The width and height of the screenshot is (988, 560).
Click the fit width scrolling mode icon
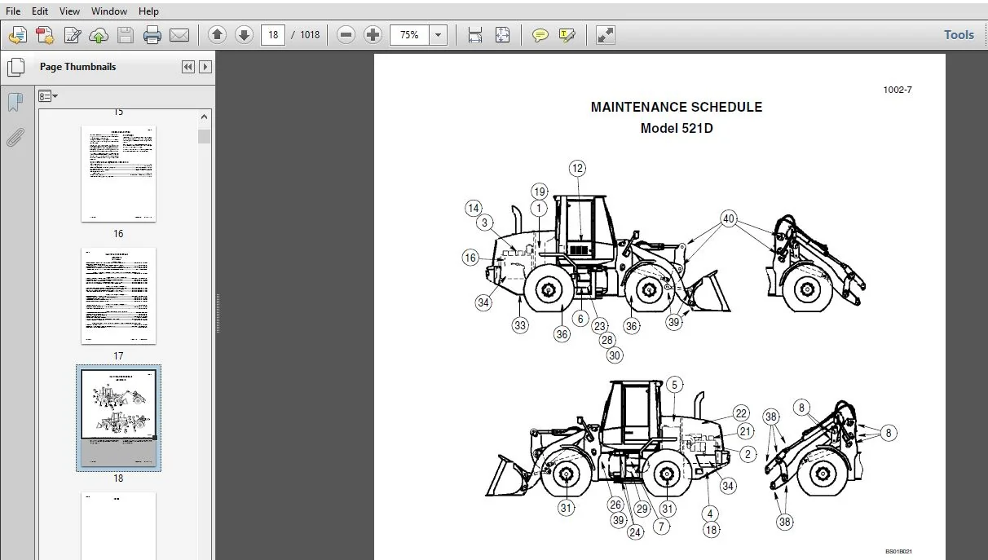(x=475, y=35)
